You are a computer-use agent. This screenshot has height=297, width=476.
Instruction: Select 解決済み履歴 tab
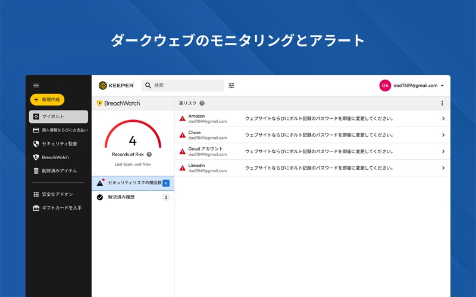(133, 197)
